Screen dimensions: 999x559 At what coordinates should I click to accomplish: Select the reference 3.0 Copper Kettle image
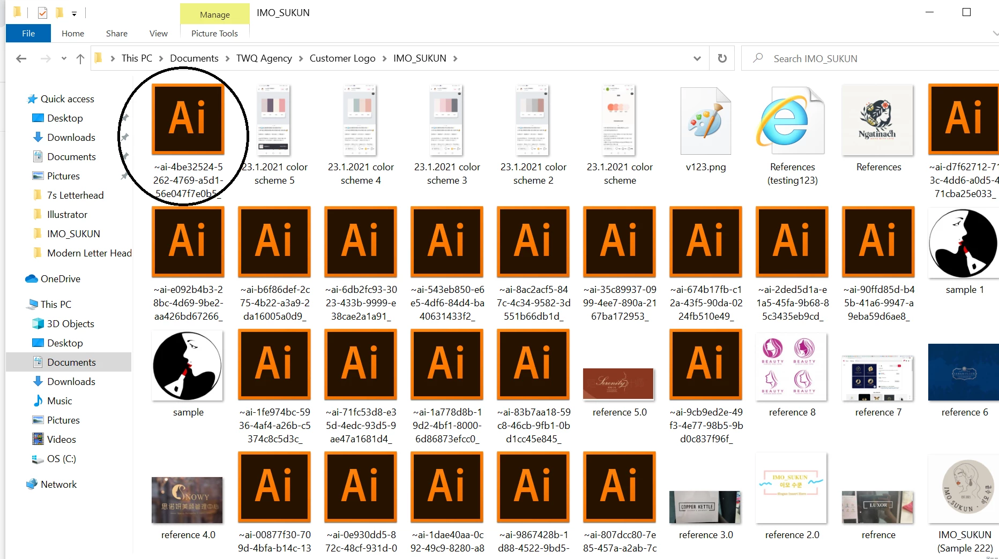coord(705,507)
